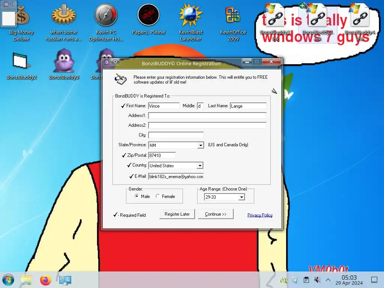Open clipboard tray icon
Viewport: 384px width, 288px height.
(x=306, y=280)
